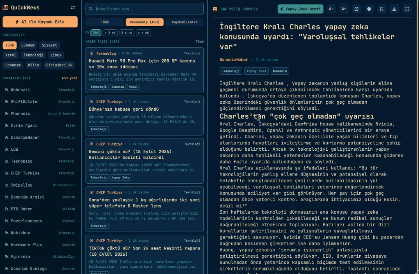Screen dimensions: 419x274
Task: Decrease reader font size with A-
Action: click(x=331, y=9)
